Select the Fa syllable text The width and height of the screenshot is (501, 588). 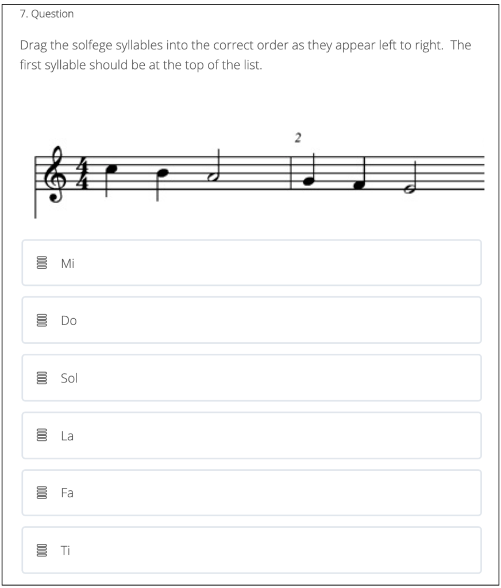coord(68,493)
